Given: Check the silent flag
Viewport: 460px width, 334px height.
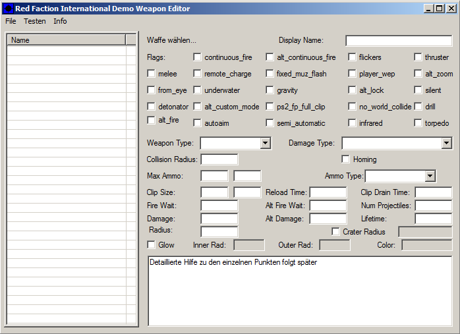Looking at the screenshot, I should click(418, 90).
